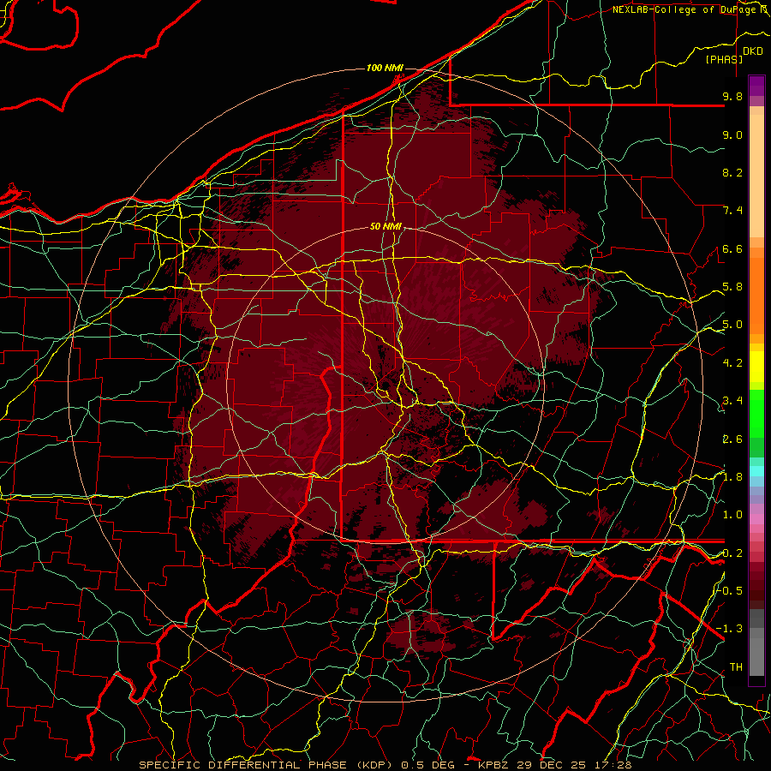Click the 6.6 legend value
771x771 pixels.
point(732,248)
